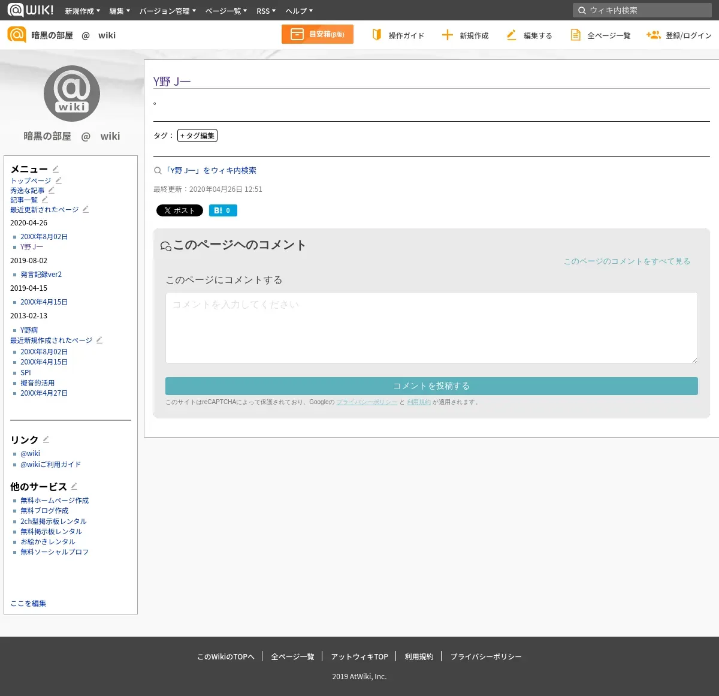Open Y野 J一 link in the sidebar
Viewport: 719px width, 696px height.
32,247
